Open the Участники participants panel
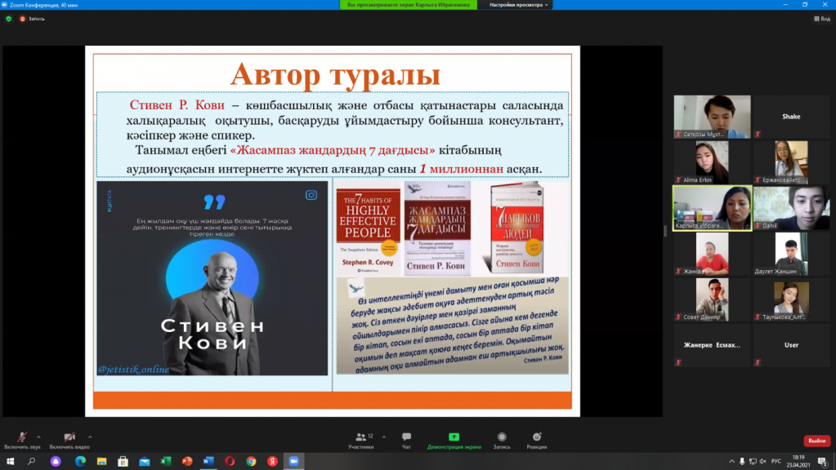 pos(361,441)
